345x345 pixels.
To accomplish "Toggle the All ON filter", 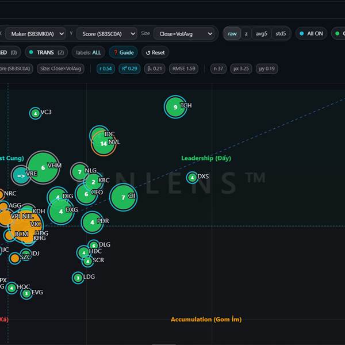I will [x=310, y=34].
